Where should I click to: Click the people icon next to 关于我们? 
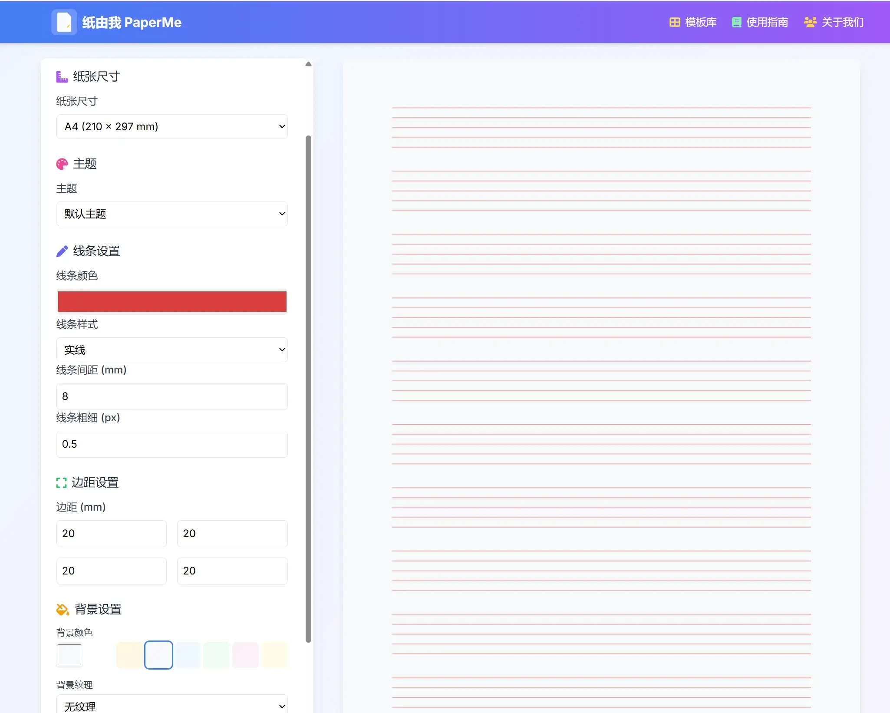point(809,22)
